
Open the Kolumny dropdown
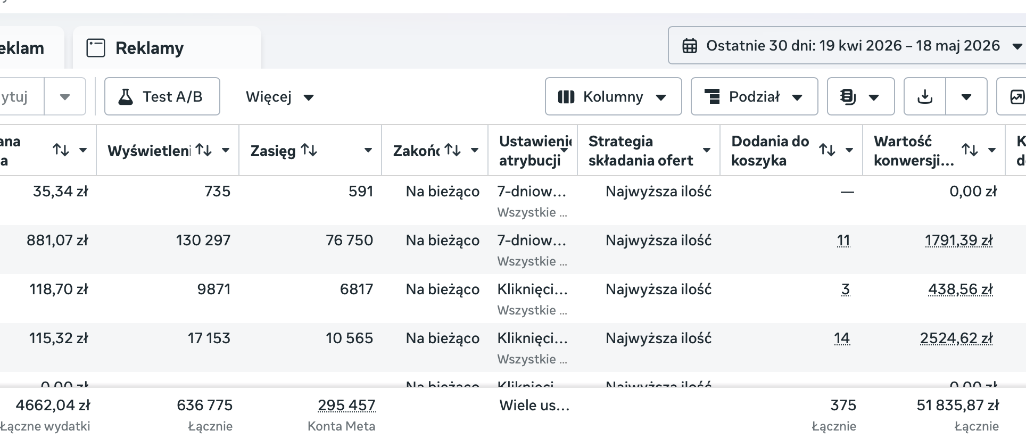pos(613,96)
